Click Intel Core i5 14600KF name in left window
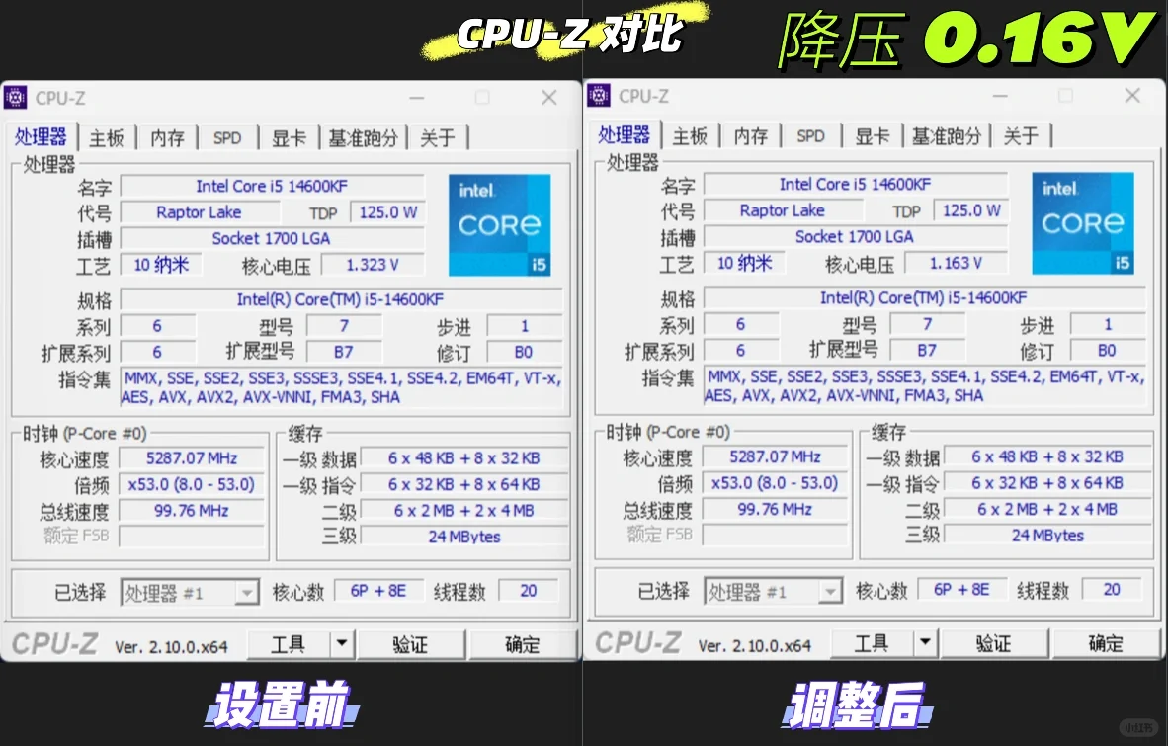Viewport: 1168px width, 746px height. click(271, 186)
